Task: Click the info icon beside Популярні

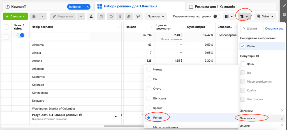Action: [258, 56]
